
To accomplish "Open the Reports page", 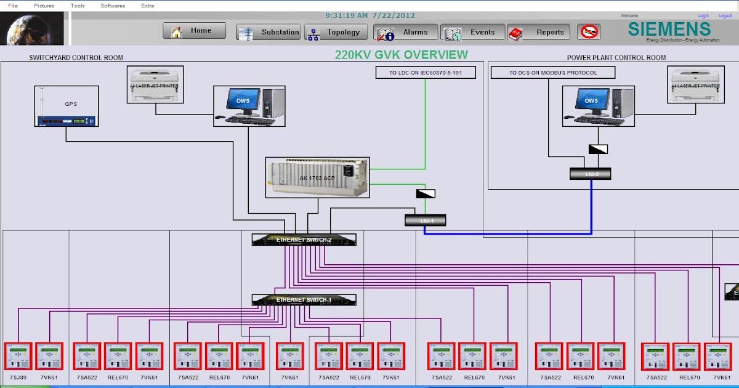I will (x=550, y=32).
